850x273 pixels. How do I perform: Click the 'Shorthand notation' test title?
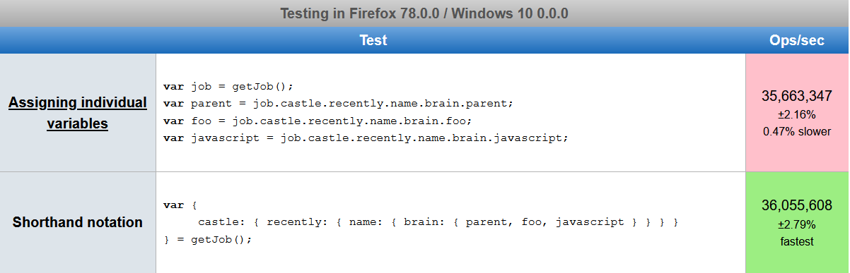coord(78,222)
